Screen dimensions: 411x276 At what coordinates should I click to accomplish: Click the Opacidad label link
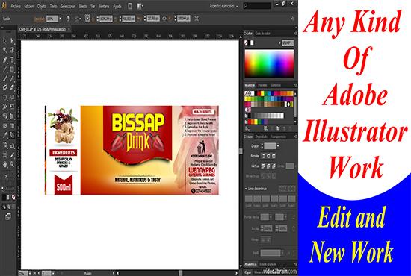click(x=40, y=19)
